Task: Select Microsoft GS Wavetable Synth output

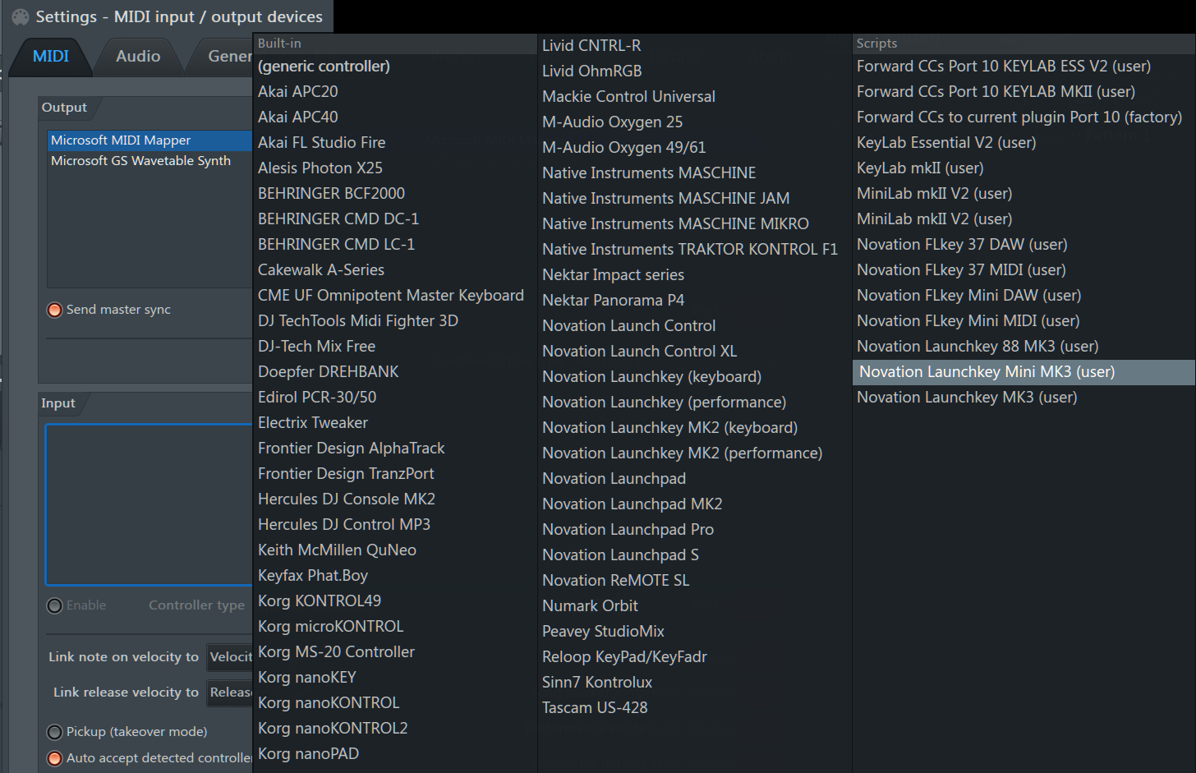Action: (x=149, y=161)
